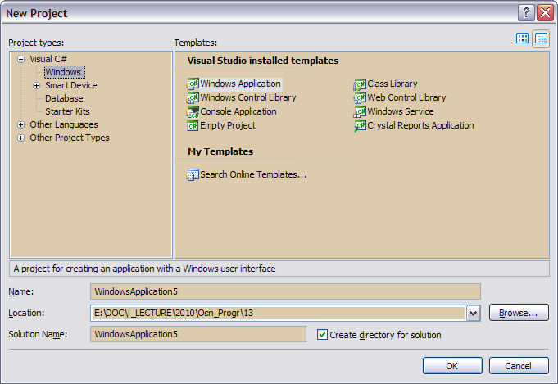Select the Class Library template icon
Image resolution: width=558 pixels, height=384 pixels.
(x=360, y=84)
